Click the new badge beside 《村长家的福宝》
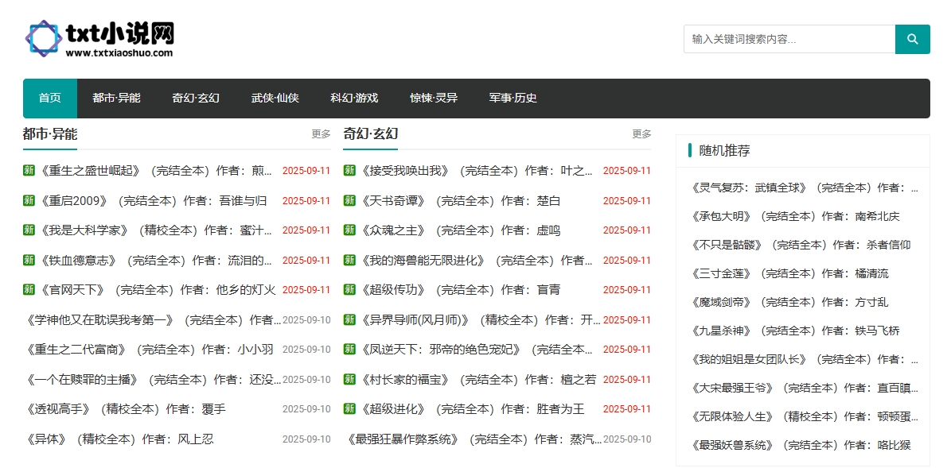 349,379
